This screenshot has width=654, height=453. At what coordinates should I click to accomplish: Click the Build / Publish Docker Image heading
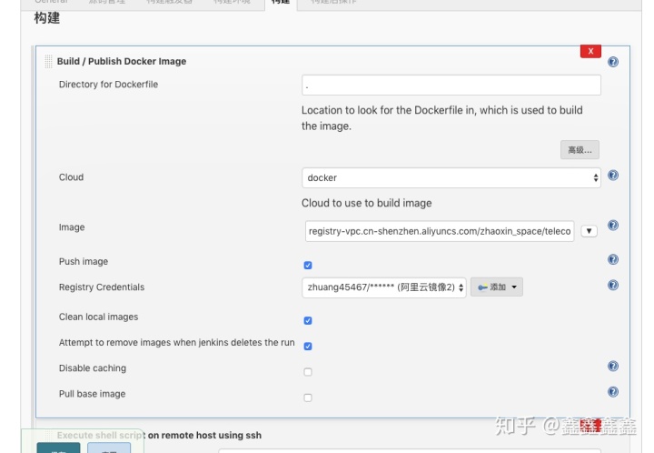[122, 61]
